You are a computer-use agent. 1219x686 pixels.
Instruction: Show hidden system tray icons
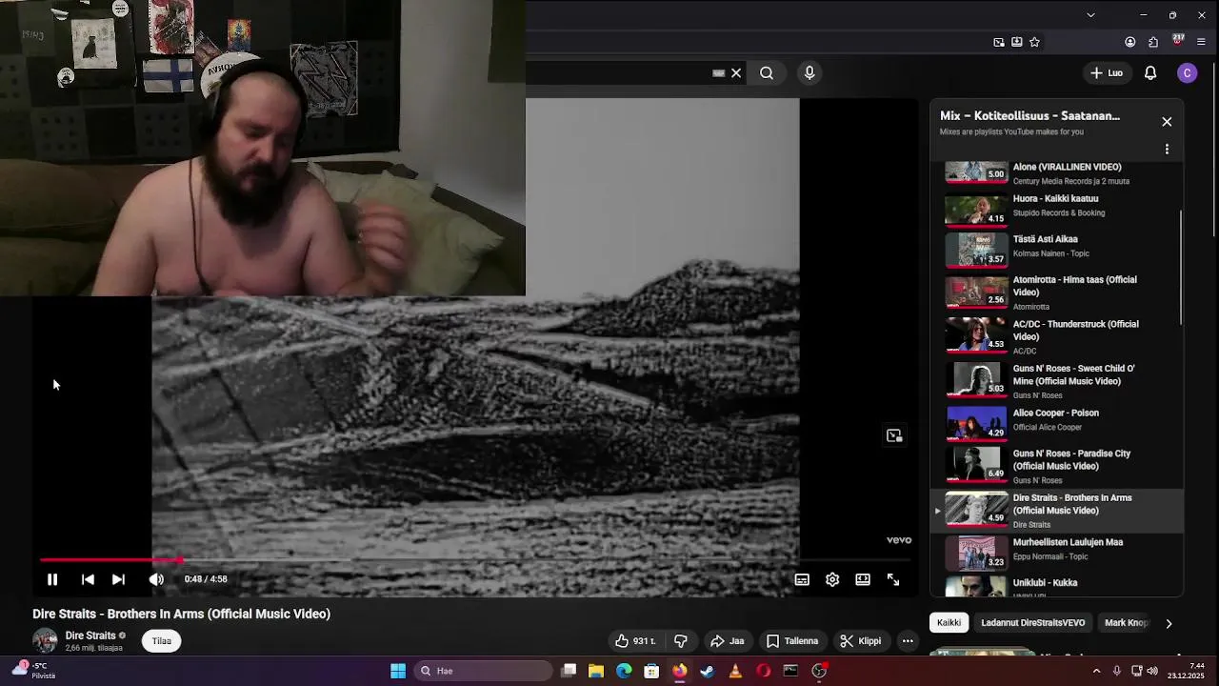(1096, 671)
